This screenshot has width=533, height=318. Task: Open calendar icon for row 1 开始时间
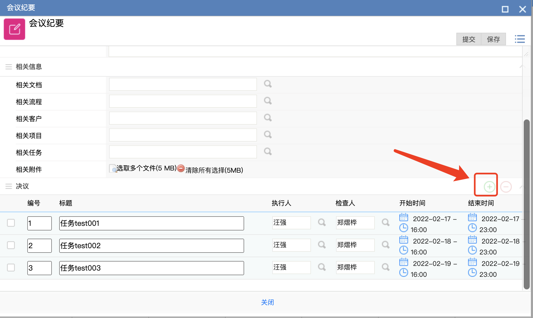pyautogui.click(x=403, y=217)
